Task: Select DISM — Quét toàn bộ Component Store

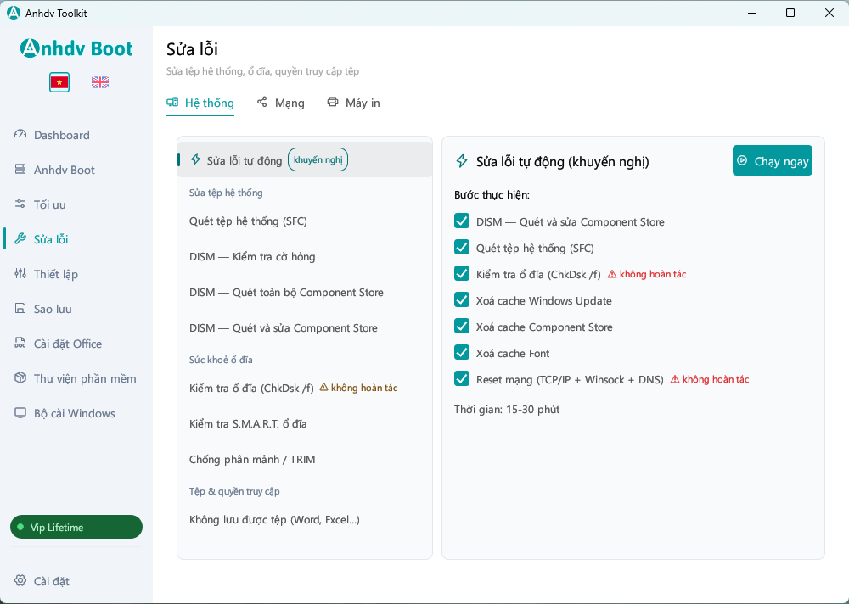Action: [305, 293]
